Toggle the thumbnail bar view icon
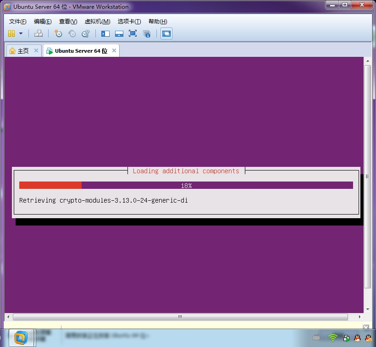The width and height of the screenshot is (376, 347). tap(119, 33)
